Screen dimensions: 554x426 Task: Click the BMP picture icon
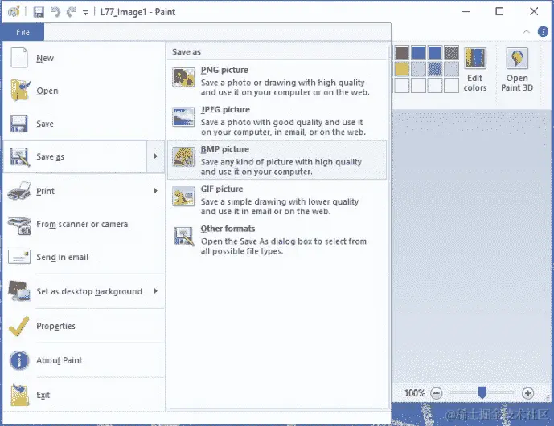point(183,156)
